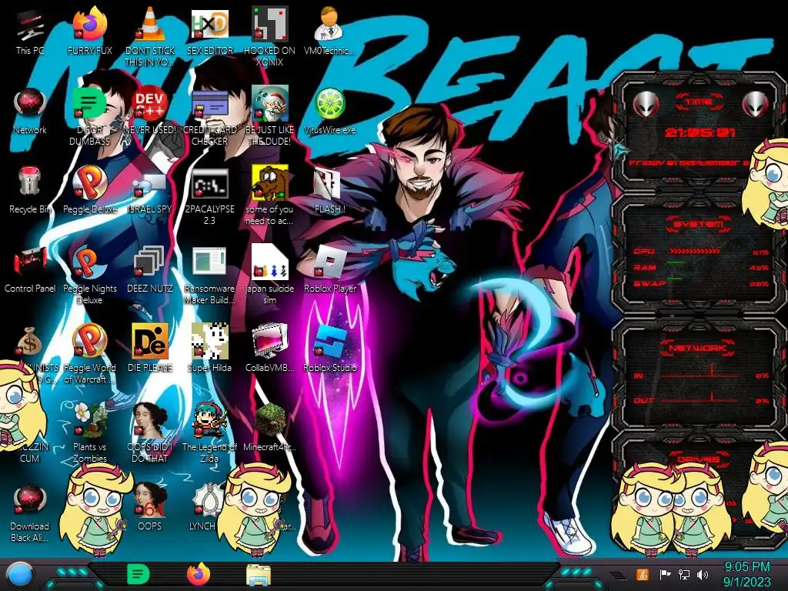Open the taskbar clock showing 9:05 PM
Image resolution: width=788 pixels, height=591 pixels.
click(746, 574)
